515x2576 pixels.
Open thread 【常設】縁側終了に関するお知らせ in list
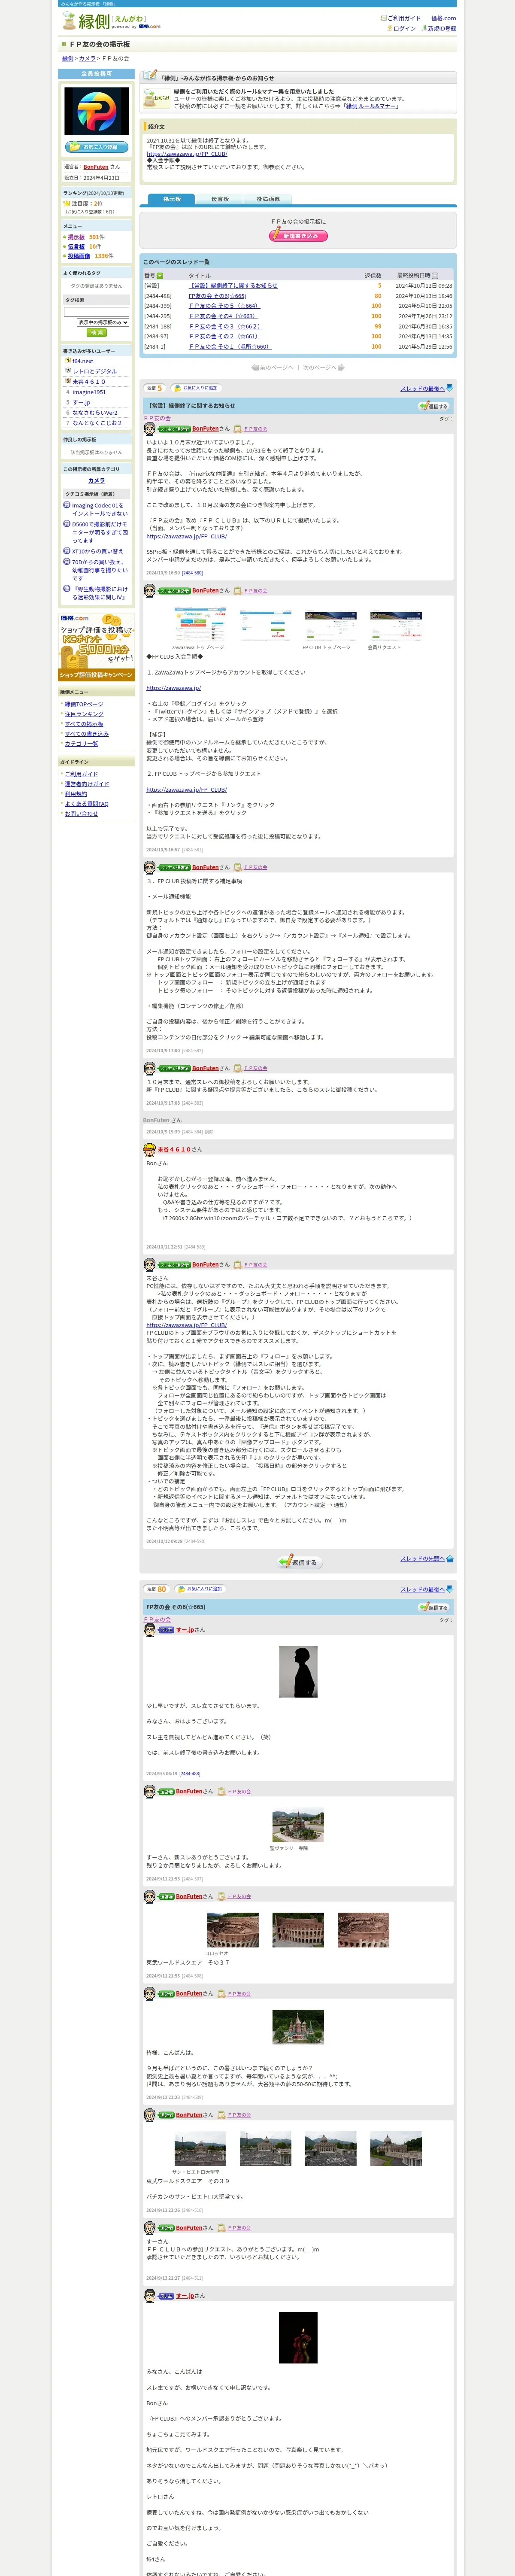pos(233,285)
